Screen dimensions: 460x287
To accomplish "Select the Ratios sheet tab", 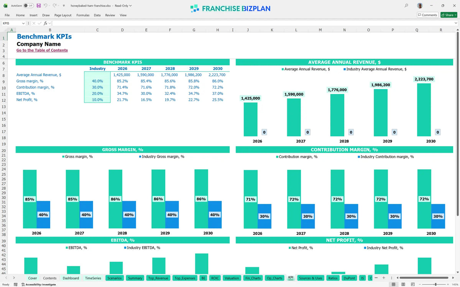I will (333, 278).
